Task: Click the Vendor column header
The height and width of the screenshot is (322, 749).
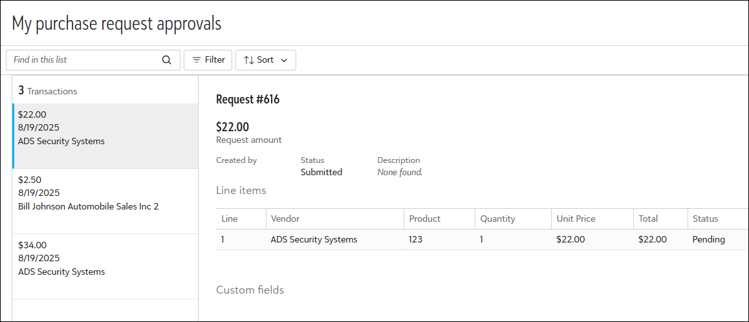Action: pyautogui.click(x=285, y=219)
